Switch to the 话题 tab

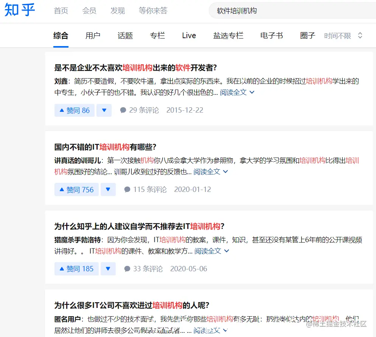pos(125,36)
